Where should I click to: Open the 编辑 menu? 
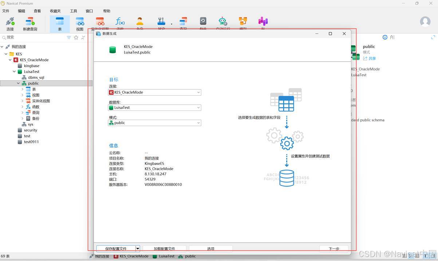click(x=21, y=11)
